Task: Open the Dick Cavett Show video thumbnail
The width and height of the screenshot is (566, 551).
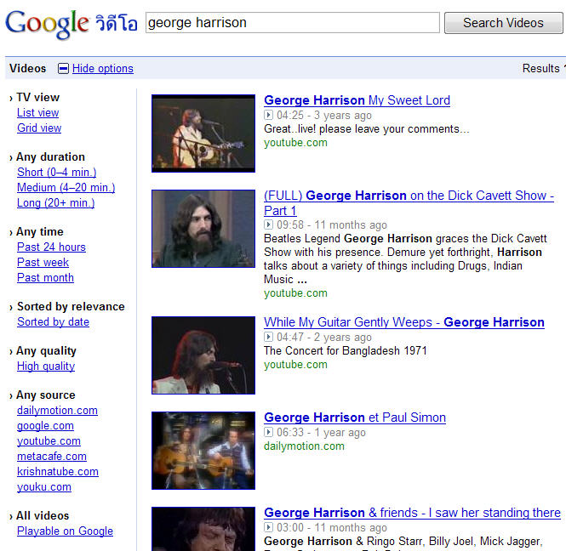Action: click(203, 228)
